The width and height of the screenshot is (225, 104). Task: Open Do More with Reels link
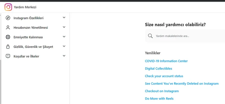coord(159,99)
